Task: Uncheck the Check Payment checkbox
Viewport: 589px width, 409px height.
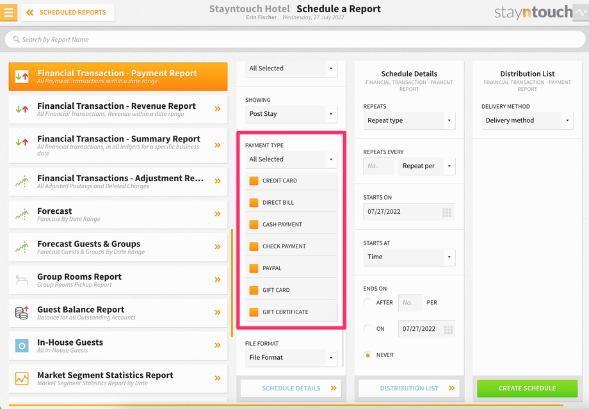Action: tap(254, 246)
